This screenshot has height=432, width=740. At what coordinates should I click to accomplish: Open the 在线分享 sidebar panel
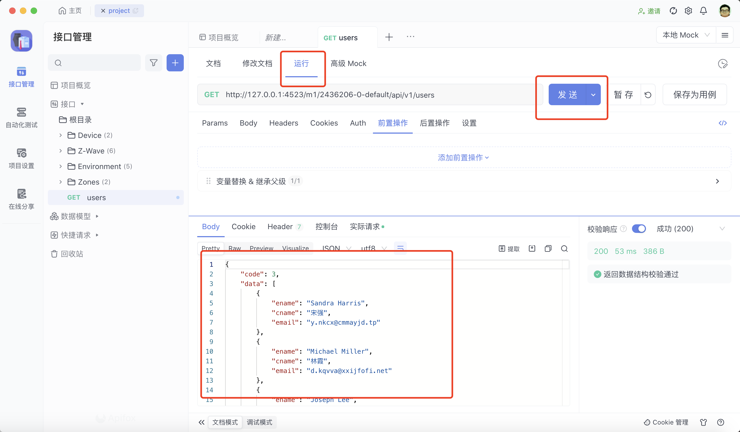[21, 199]
